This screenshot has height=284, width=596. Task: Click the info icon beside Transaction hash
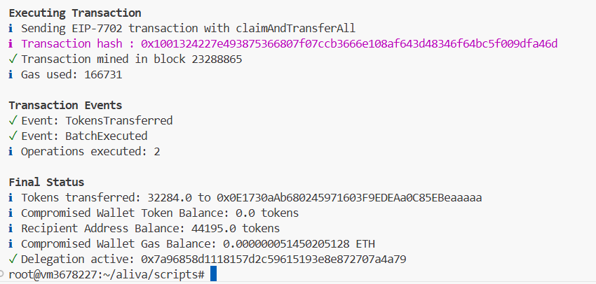coord(11,44)
